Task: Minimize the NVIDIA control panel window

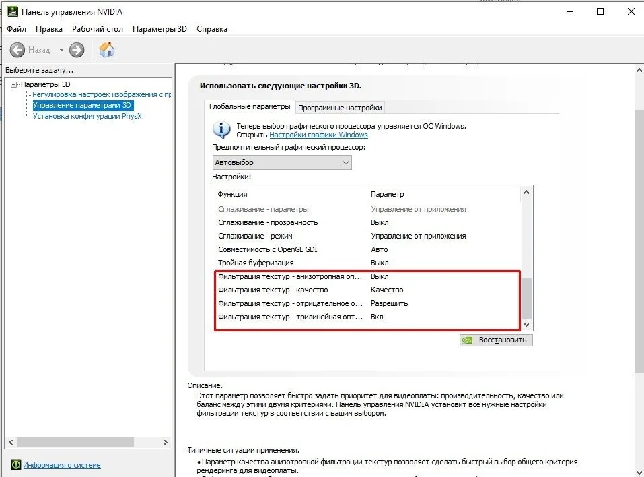Action: click(570, 11)
